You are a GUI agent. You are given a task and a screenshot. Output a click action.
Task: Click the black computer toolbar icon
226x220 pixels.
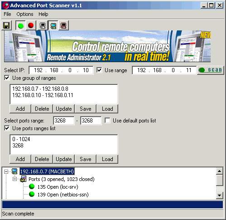[x=43, y=25]
